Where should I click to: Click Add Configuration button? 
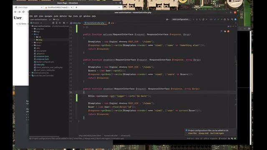(181, 20)
